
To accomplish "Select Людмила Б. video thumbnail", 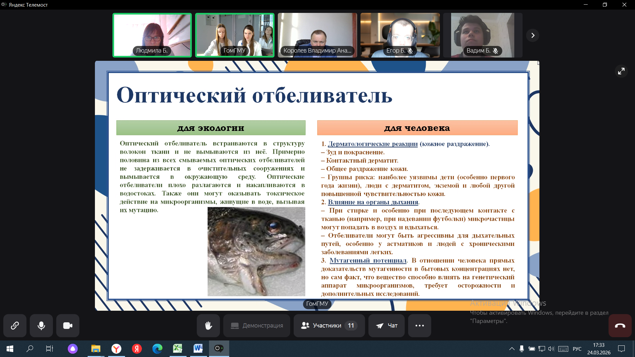I will 152,35.
